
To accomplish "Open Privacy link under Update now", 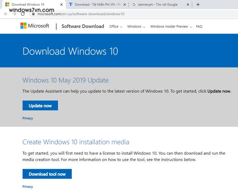I will (28, 118).
